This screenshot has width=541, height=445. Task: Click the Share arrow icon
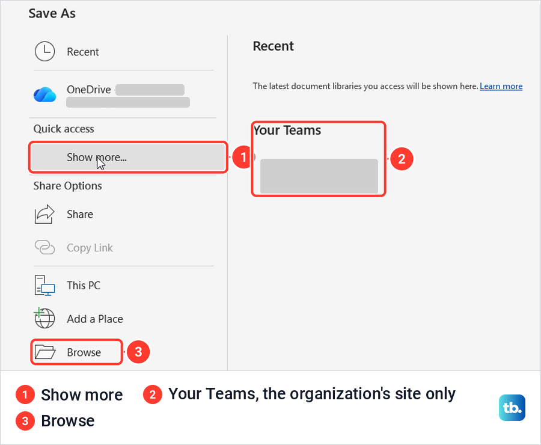44,214
